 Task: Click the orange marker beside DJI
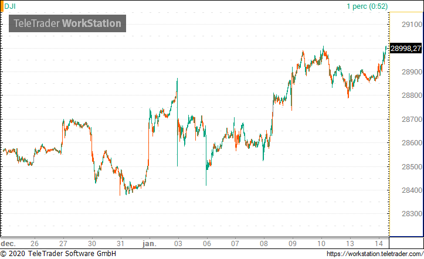(x=2, y=6)
